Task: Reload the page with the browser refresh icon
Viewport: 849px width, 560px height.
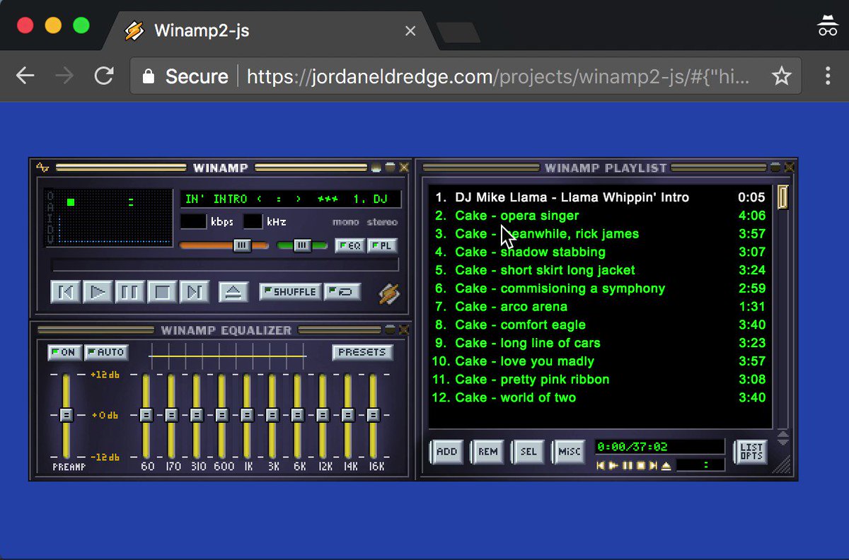Action: pos(104,76)
